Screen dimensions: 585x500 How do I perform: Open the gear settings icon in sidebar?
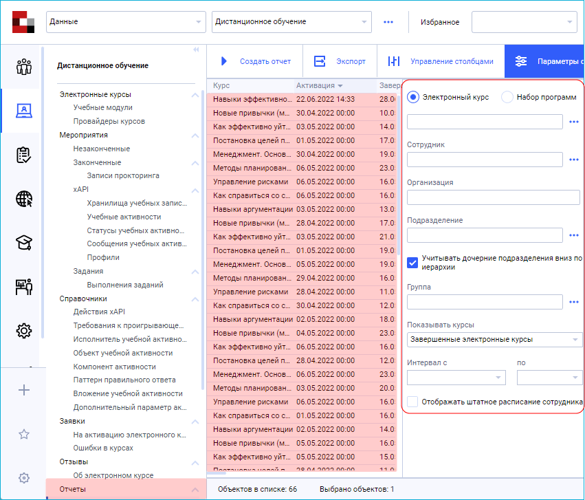click(24, 331)
